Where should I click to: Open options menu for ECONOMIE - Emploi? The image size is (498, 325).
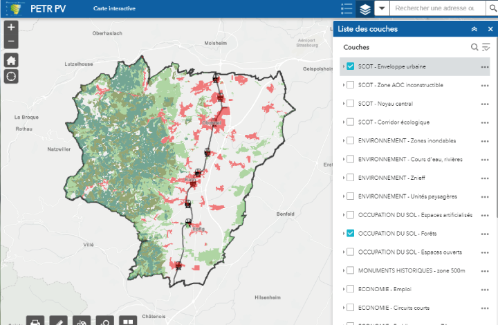tap(485, 290)
